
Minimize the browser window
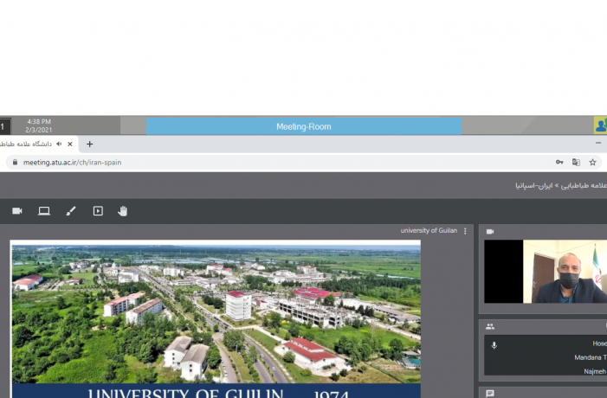pyautogui.click(x=598, y=143)
